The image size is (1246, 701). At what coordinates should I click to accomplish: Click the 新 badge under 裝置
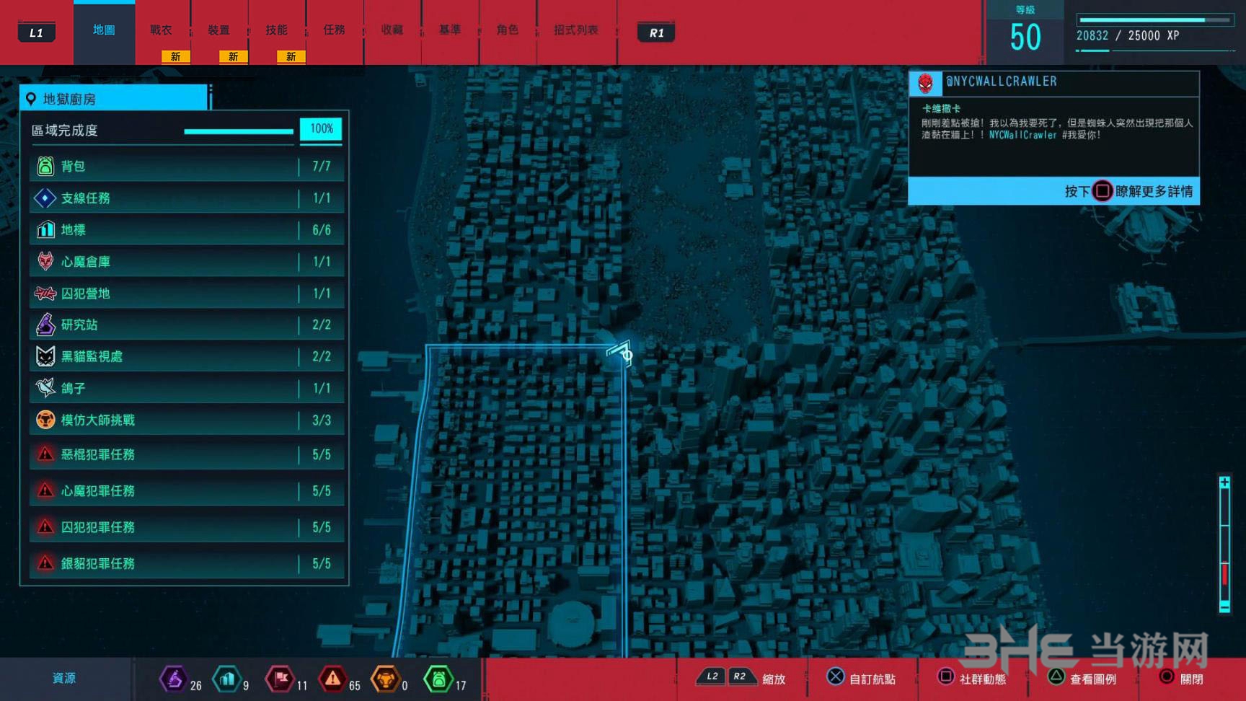(x=233, y=57)
